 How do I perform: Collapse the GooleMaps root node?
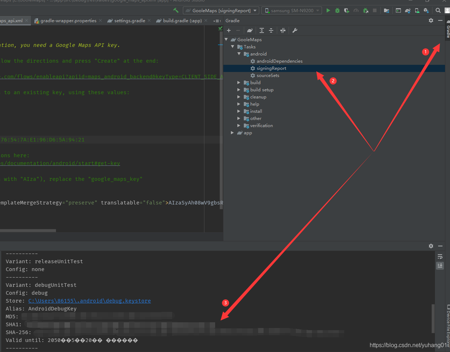click(226, 39)
